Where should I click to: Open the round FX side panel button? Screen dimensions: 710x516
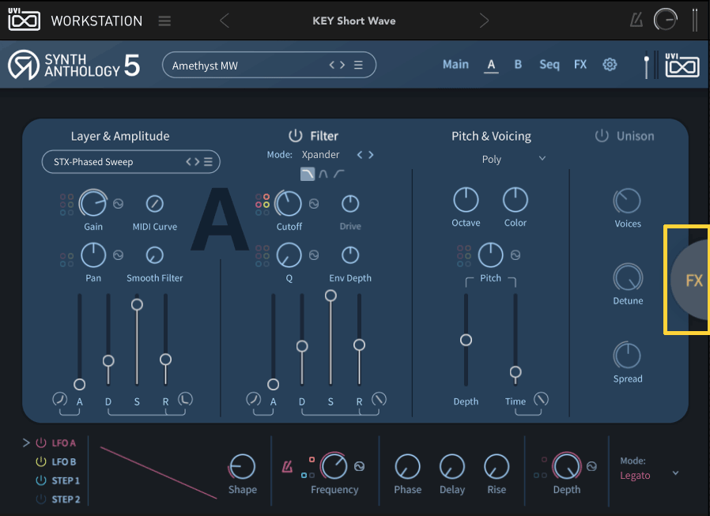click(690, 280)
